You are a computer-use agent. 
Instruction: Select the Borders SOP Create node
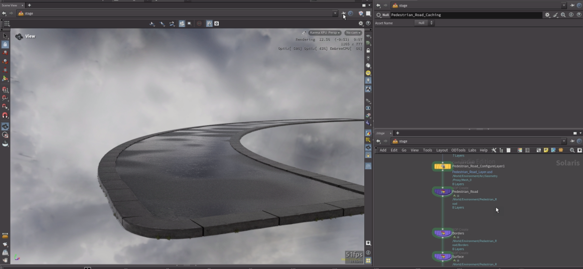tap(442, 233)
